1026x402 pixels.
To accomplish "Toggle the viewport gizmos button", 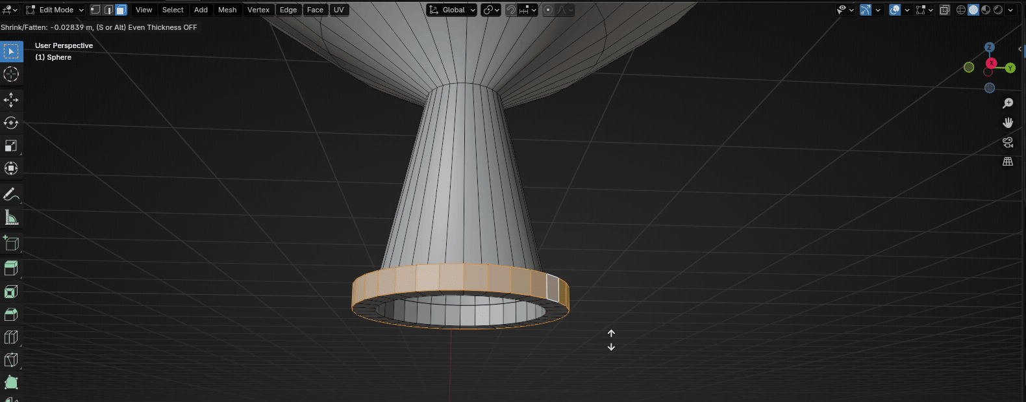I will pyautogui.click(x=866, y=10).
